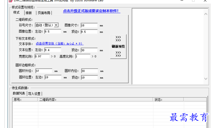Click the 状态 column header
Screen dimensions: 211x128
click(168, 99)
